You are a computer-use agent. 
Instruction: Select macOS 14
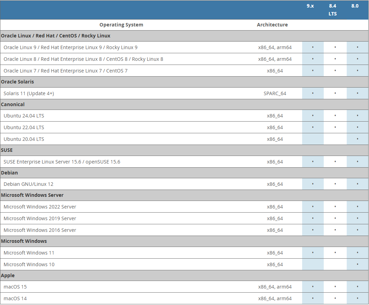[x=184, y=298]
